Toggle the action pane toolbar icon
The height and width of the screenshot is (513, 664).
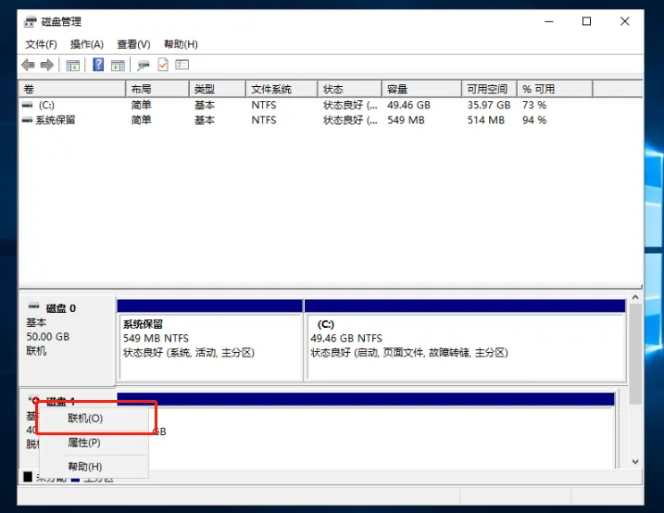[x=118, y=65]
